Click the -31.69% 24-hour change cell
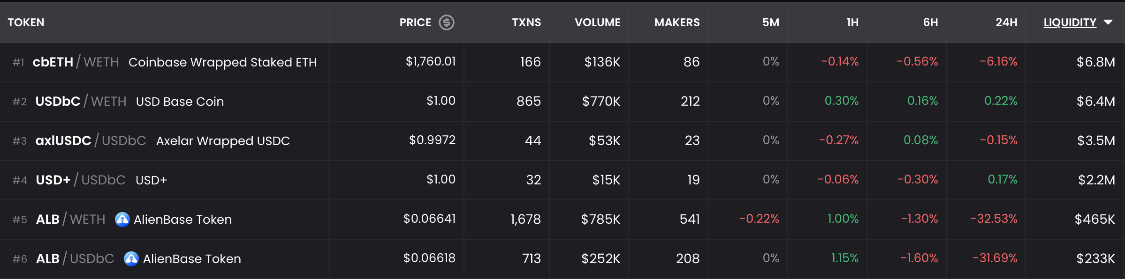 (995, 258)
